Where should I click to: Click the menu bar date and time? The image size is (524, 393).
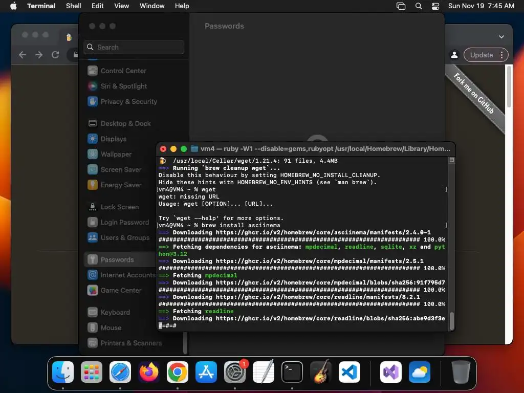[481, 6]
